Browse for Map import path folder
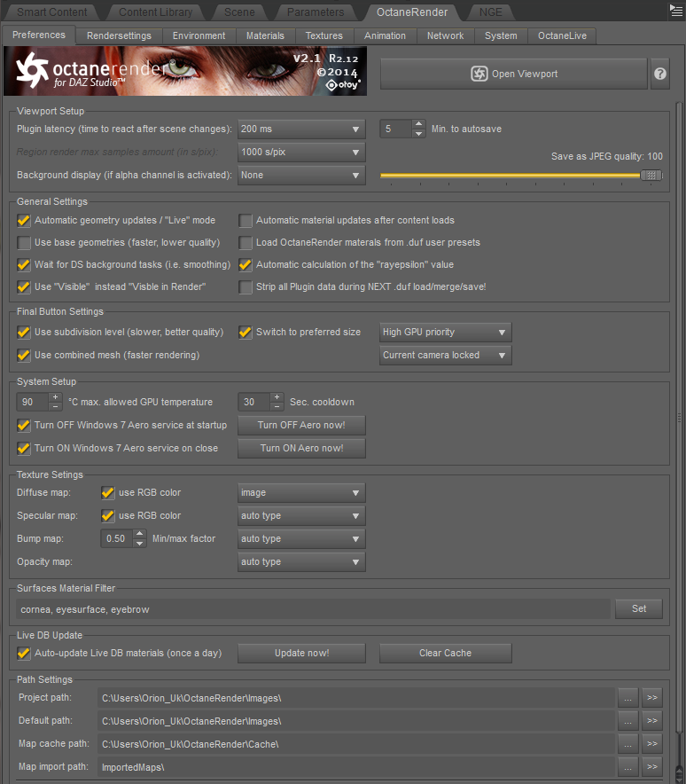This screenshot has height=784, width=686. click(628, 766)
